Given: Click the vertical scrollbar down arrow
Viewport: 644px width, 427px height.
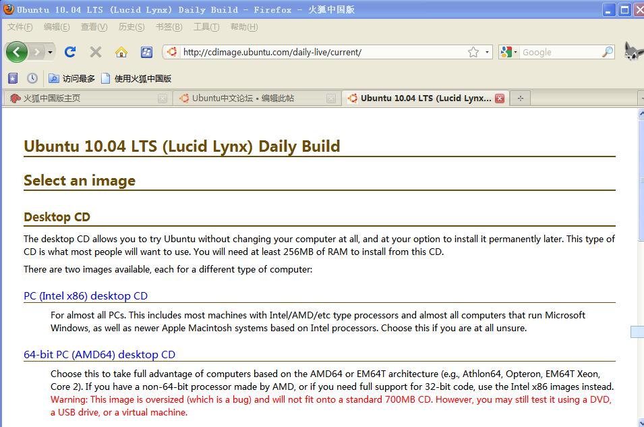Looking at the screenshot, I should pos(641,422).
